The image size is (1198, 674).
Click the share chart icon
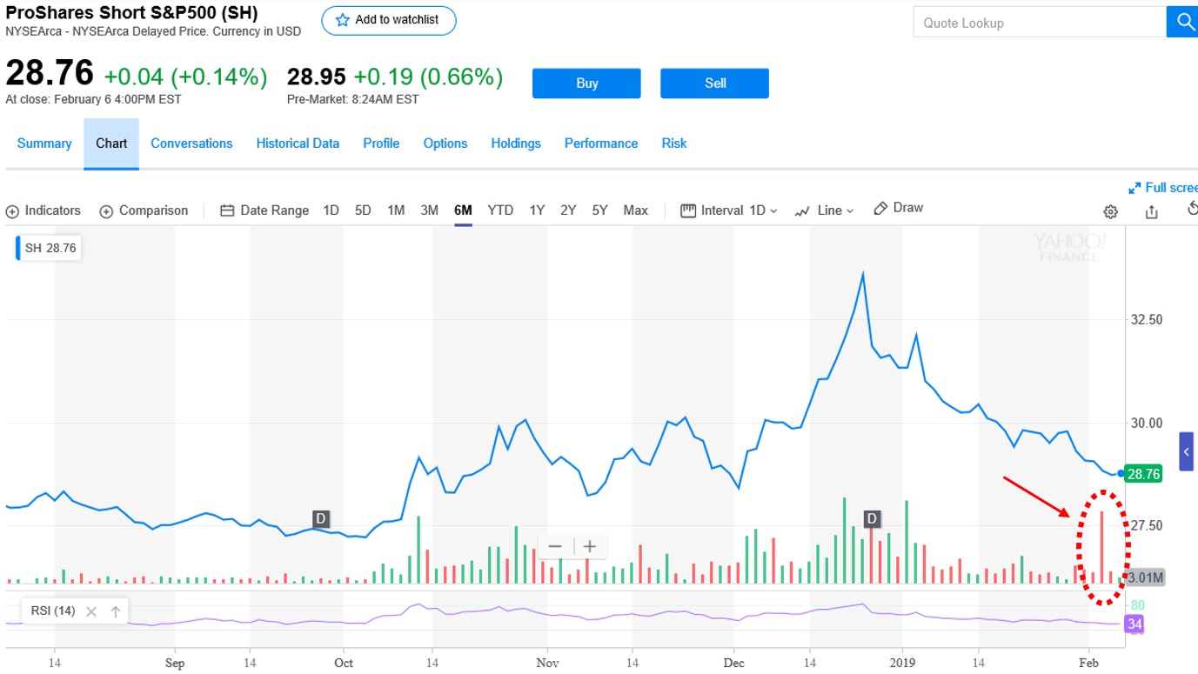(1152, 211)
